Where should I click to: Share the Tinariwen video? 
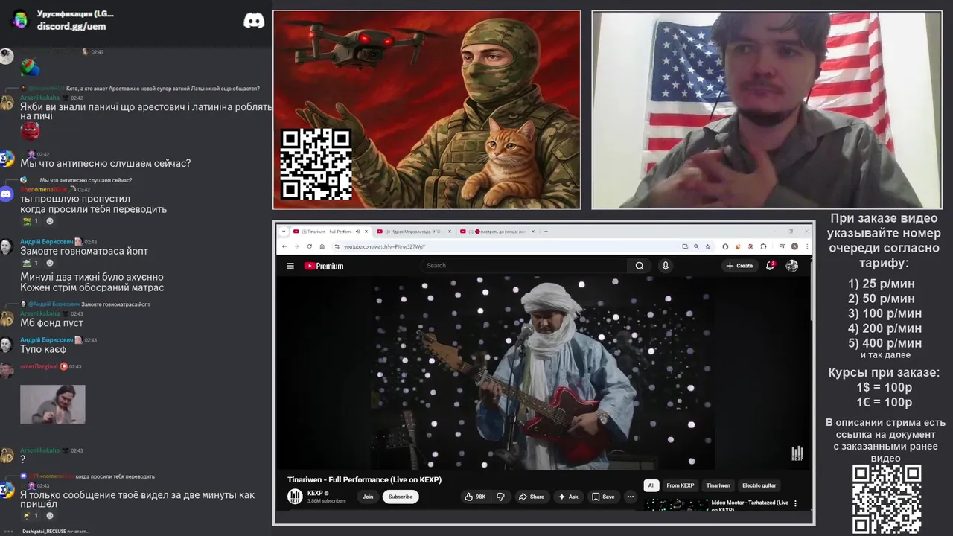[x=532, y=497]
